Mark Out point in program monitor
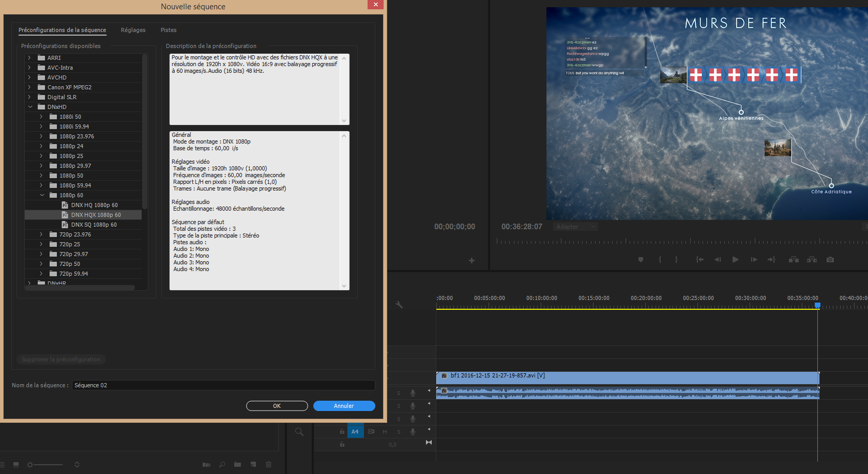 pyautogui.click(x=676, y=260)
